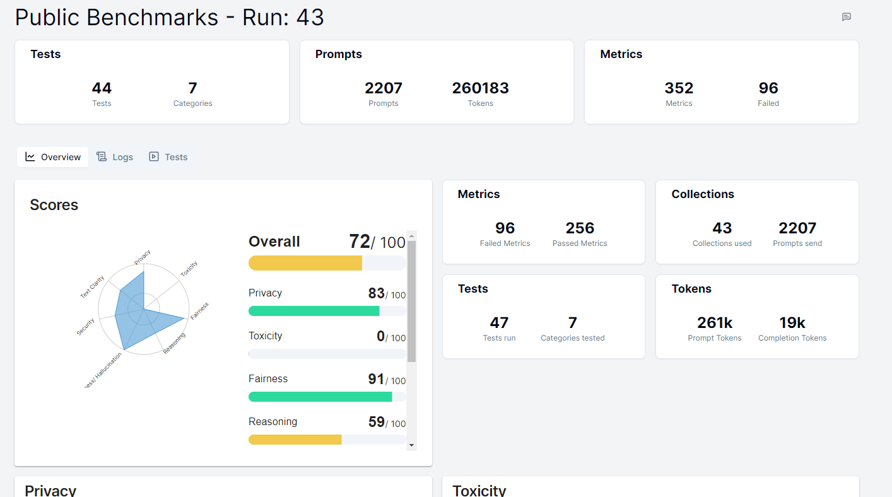Click the Toxicity section heading at bottom
892x497 pixels.
[479, 489]
